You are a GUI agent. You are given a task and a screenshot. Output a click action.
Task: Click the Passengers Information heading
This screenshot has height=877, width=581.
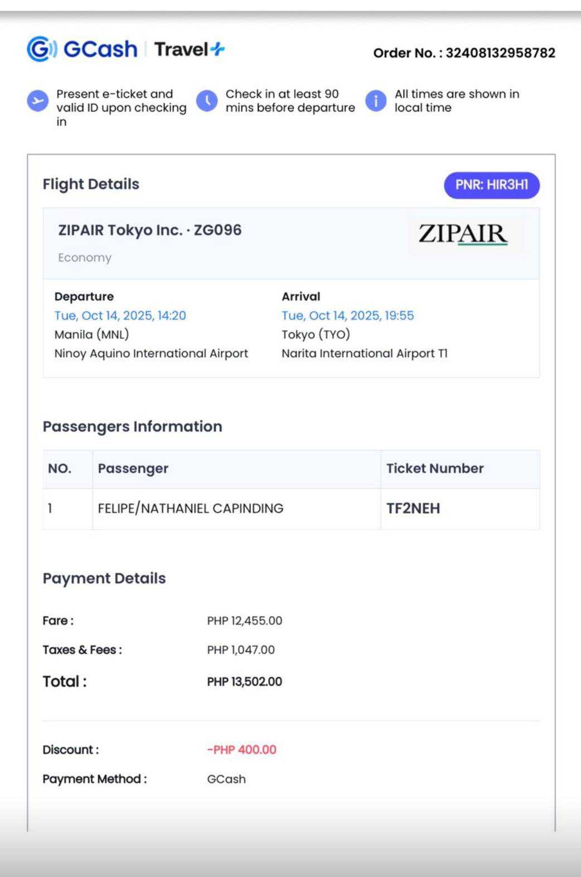tap(132, 427)
